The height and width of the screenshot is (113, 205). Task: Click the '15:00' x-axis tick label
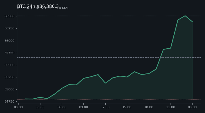point(127,107)
